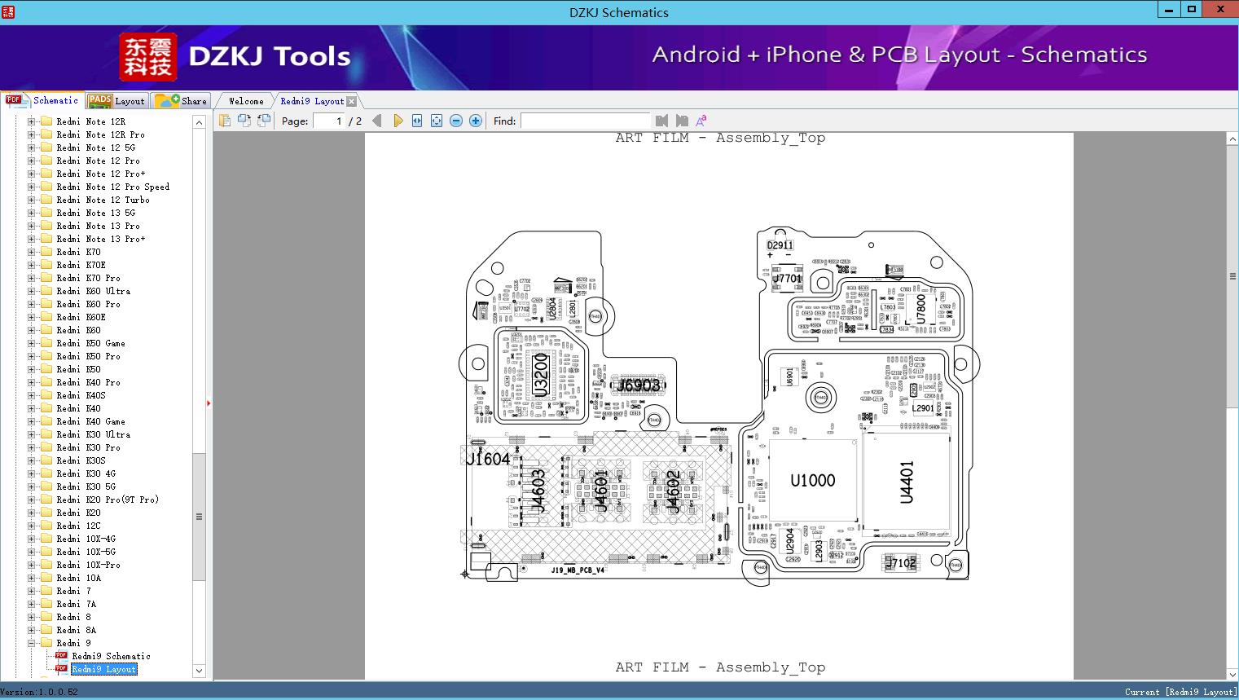Fit page to width icon
The height and width of the screenshot is (700, 1239).
417,121
